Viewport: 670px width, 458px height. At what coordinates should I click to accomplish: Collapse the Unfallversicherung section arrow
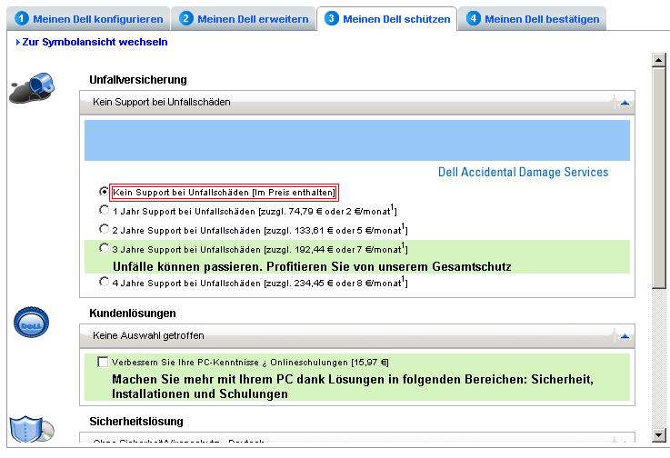[x=625, y=103]
